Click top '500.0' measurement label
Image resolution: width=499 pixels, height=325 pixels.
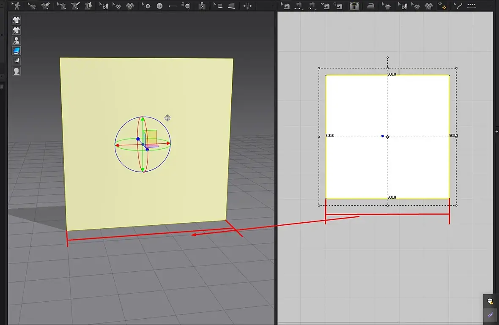click(x=392, y=74)
